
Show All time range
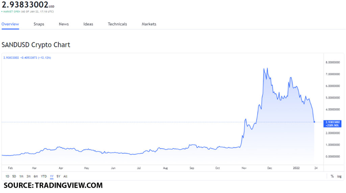tap(65, 176)
